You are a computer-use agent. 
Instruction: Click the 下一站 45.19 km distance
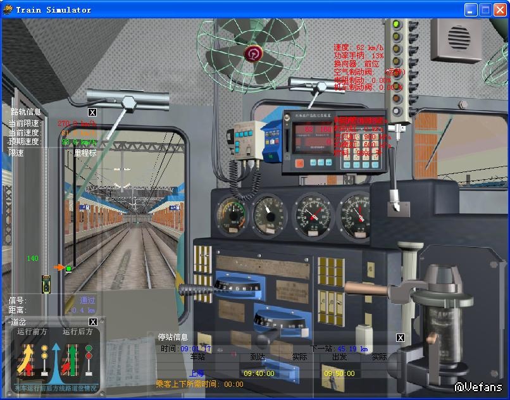click(339, 349)
